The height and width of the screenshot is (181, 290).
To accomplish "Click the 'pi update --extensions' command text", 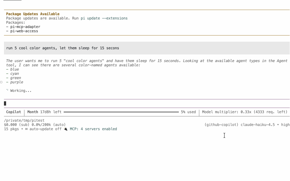I will 104,18.
